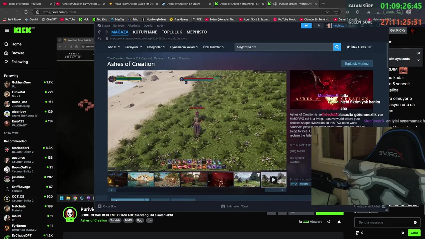Click Devasa Çok Oyunculu Oyunları breadcrumb

tap(145, 58)
